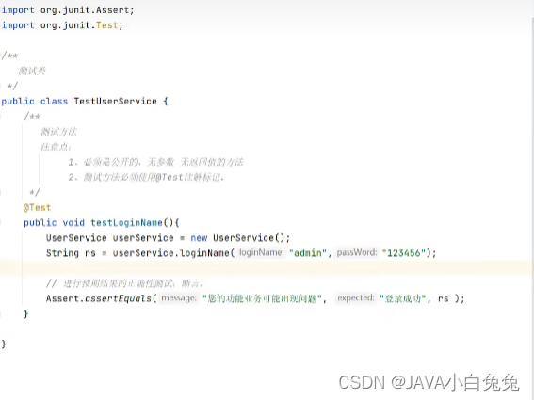The height and width of the screenshot is (400, 534).
Task: Click the loginName method call
Action: pos(204,253)
